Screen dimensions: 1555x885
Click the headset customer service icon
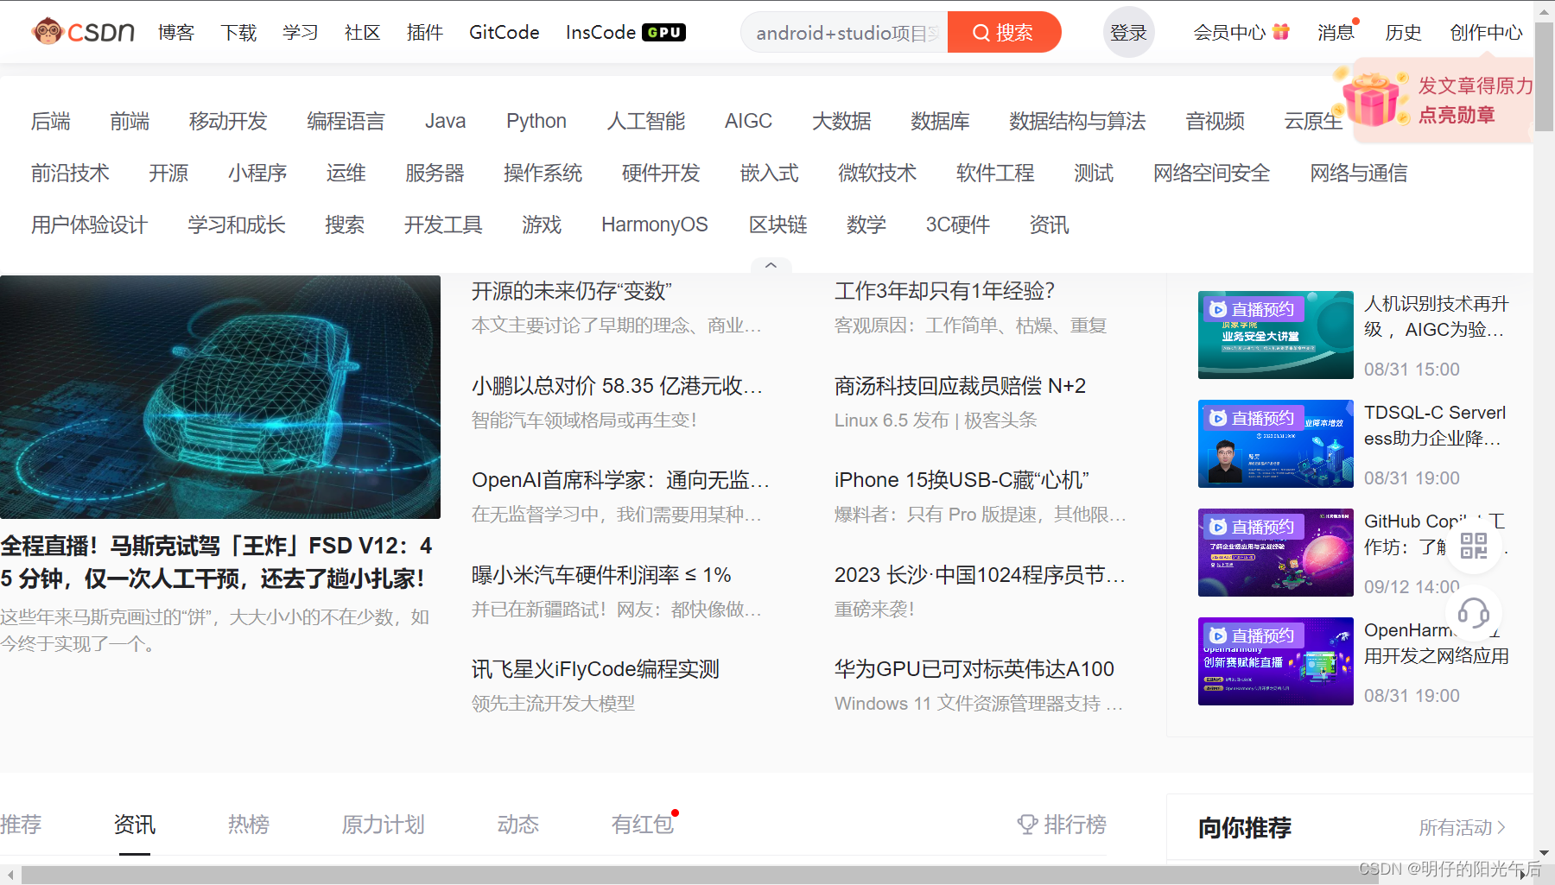(1473, 614)
